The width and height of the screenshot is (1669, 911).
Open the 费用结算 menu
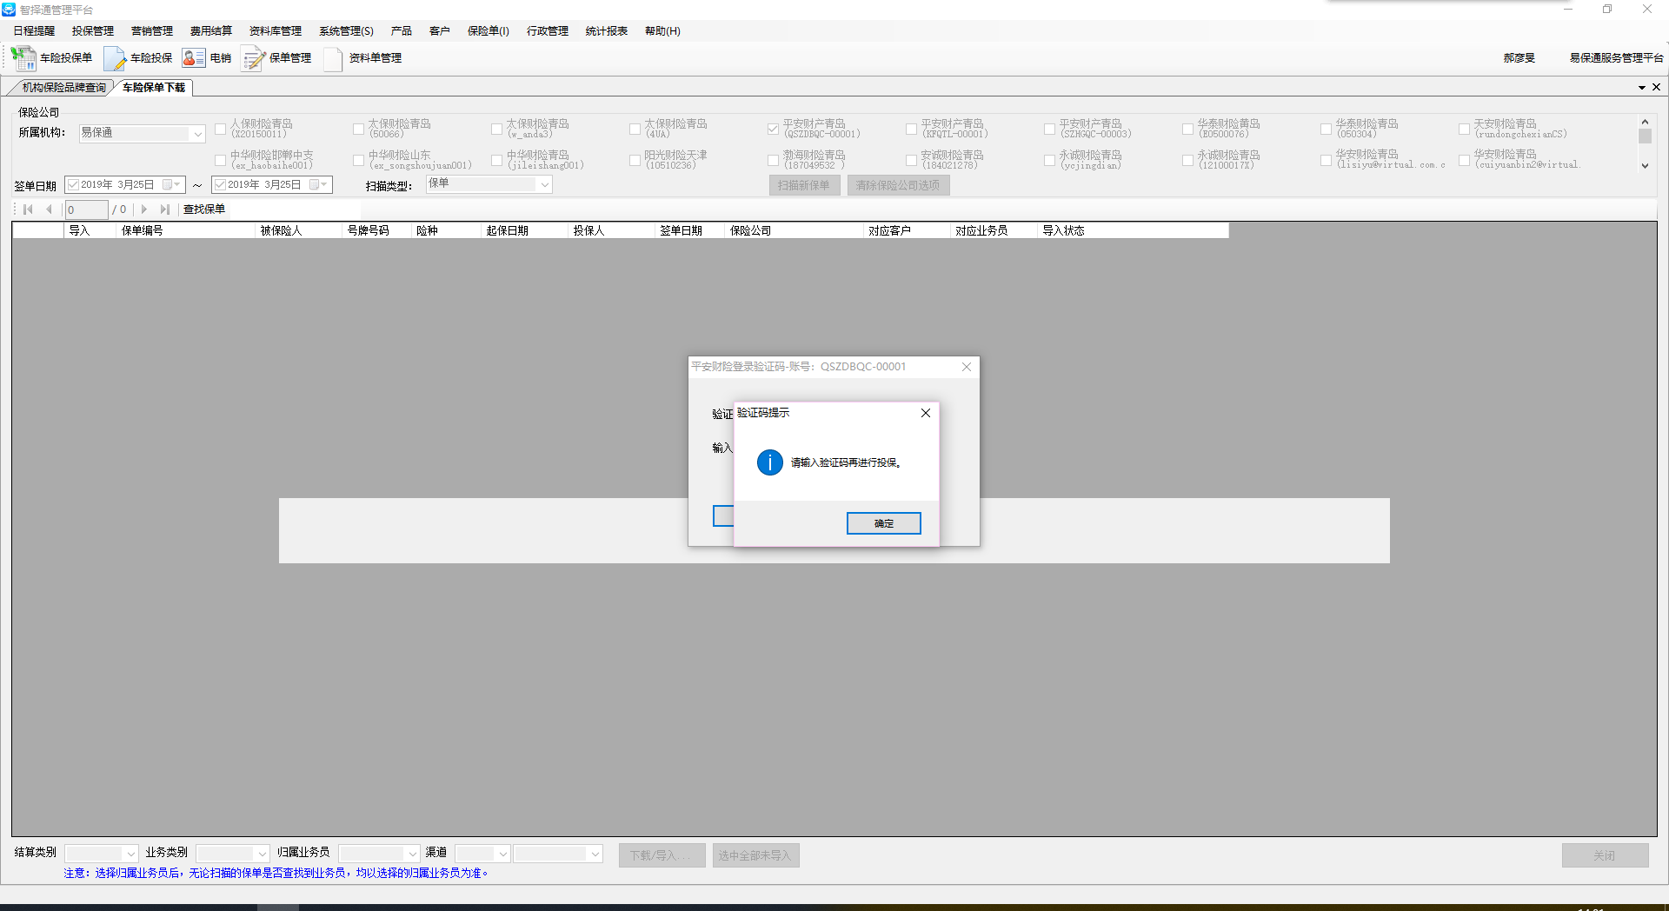coord(211,31)
